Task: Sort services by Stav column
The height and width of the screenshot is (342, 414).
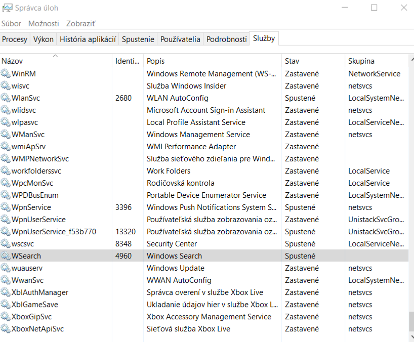Action: [313, 61]
